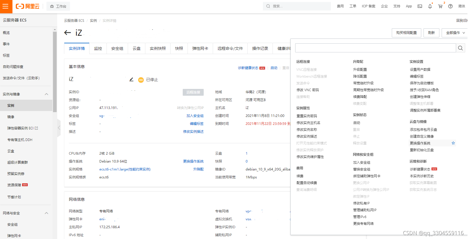The image size is (468, 239).
Task: Switch to the 弹性网卡 tab
Action: pyautogui.click(x=200, y=48)
